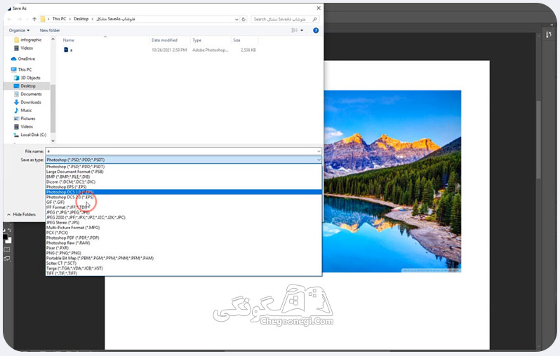The height and width of the screenshot is (356, 560).
Task: Choose Large Document Format (*.PSB)
Action: (184, 172)
